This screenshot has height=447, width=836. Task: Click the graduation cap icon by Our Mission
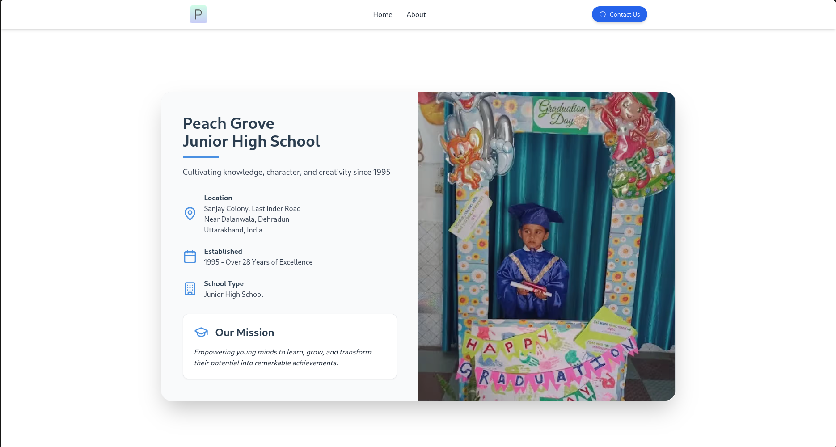point(201,332)
